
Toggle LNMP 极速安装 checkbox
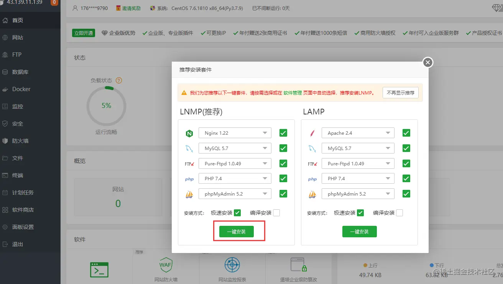237,213
